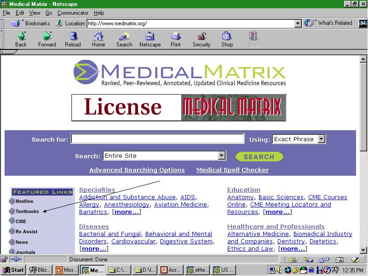The width and height of the screenshot is (368, 276).
Task: Click the License Medical Matrix banner
Action: (178, 108)
